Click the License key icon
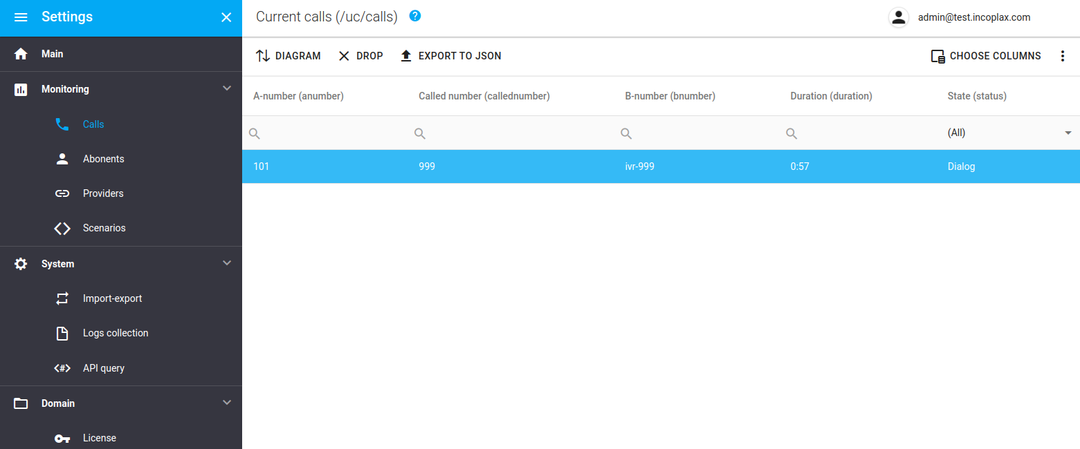This screenshot has width=1080, height=449. 62,438
